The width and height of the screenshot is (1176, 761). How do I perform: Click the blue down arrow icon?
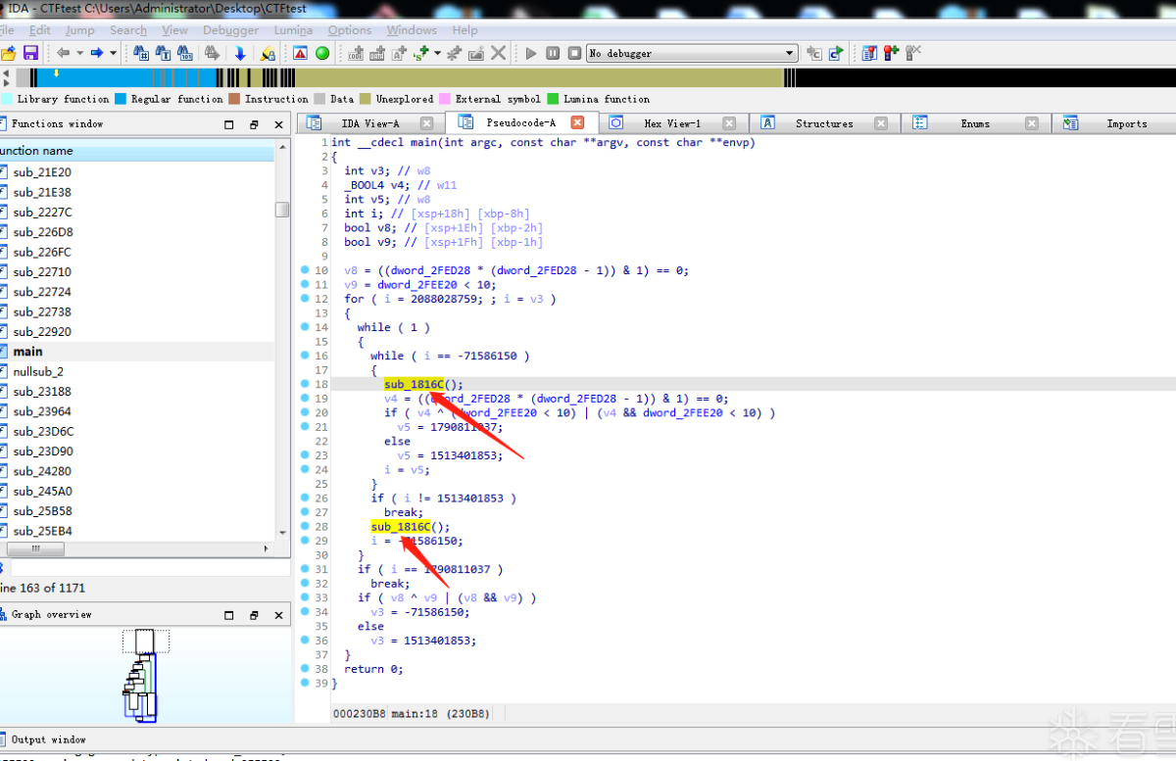click(x=239, y=53)
